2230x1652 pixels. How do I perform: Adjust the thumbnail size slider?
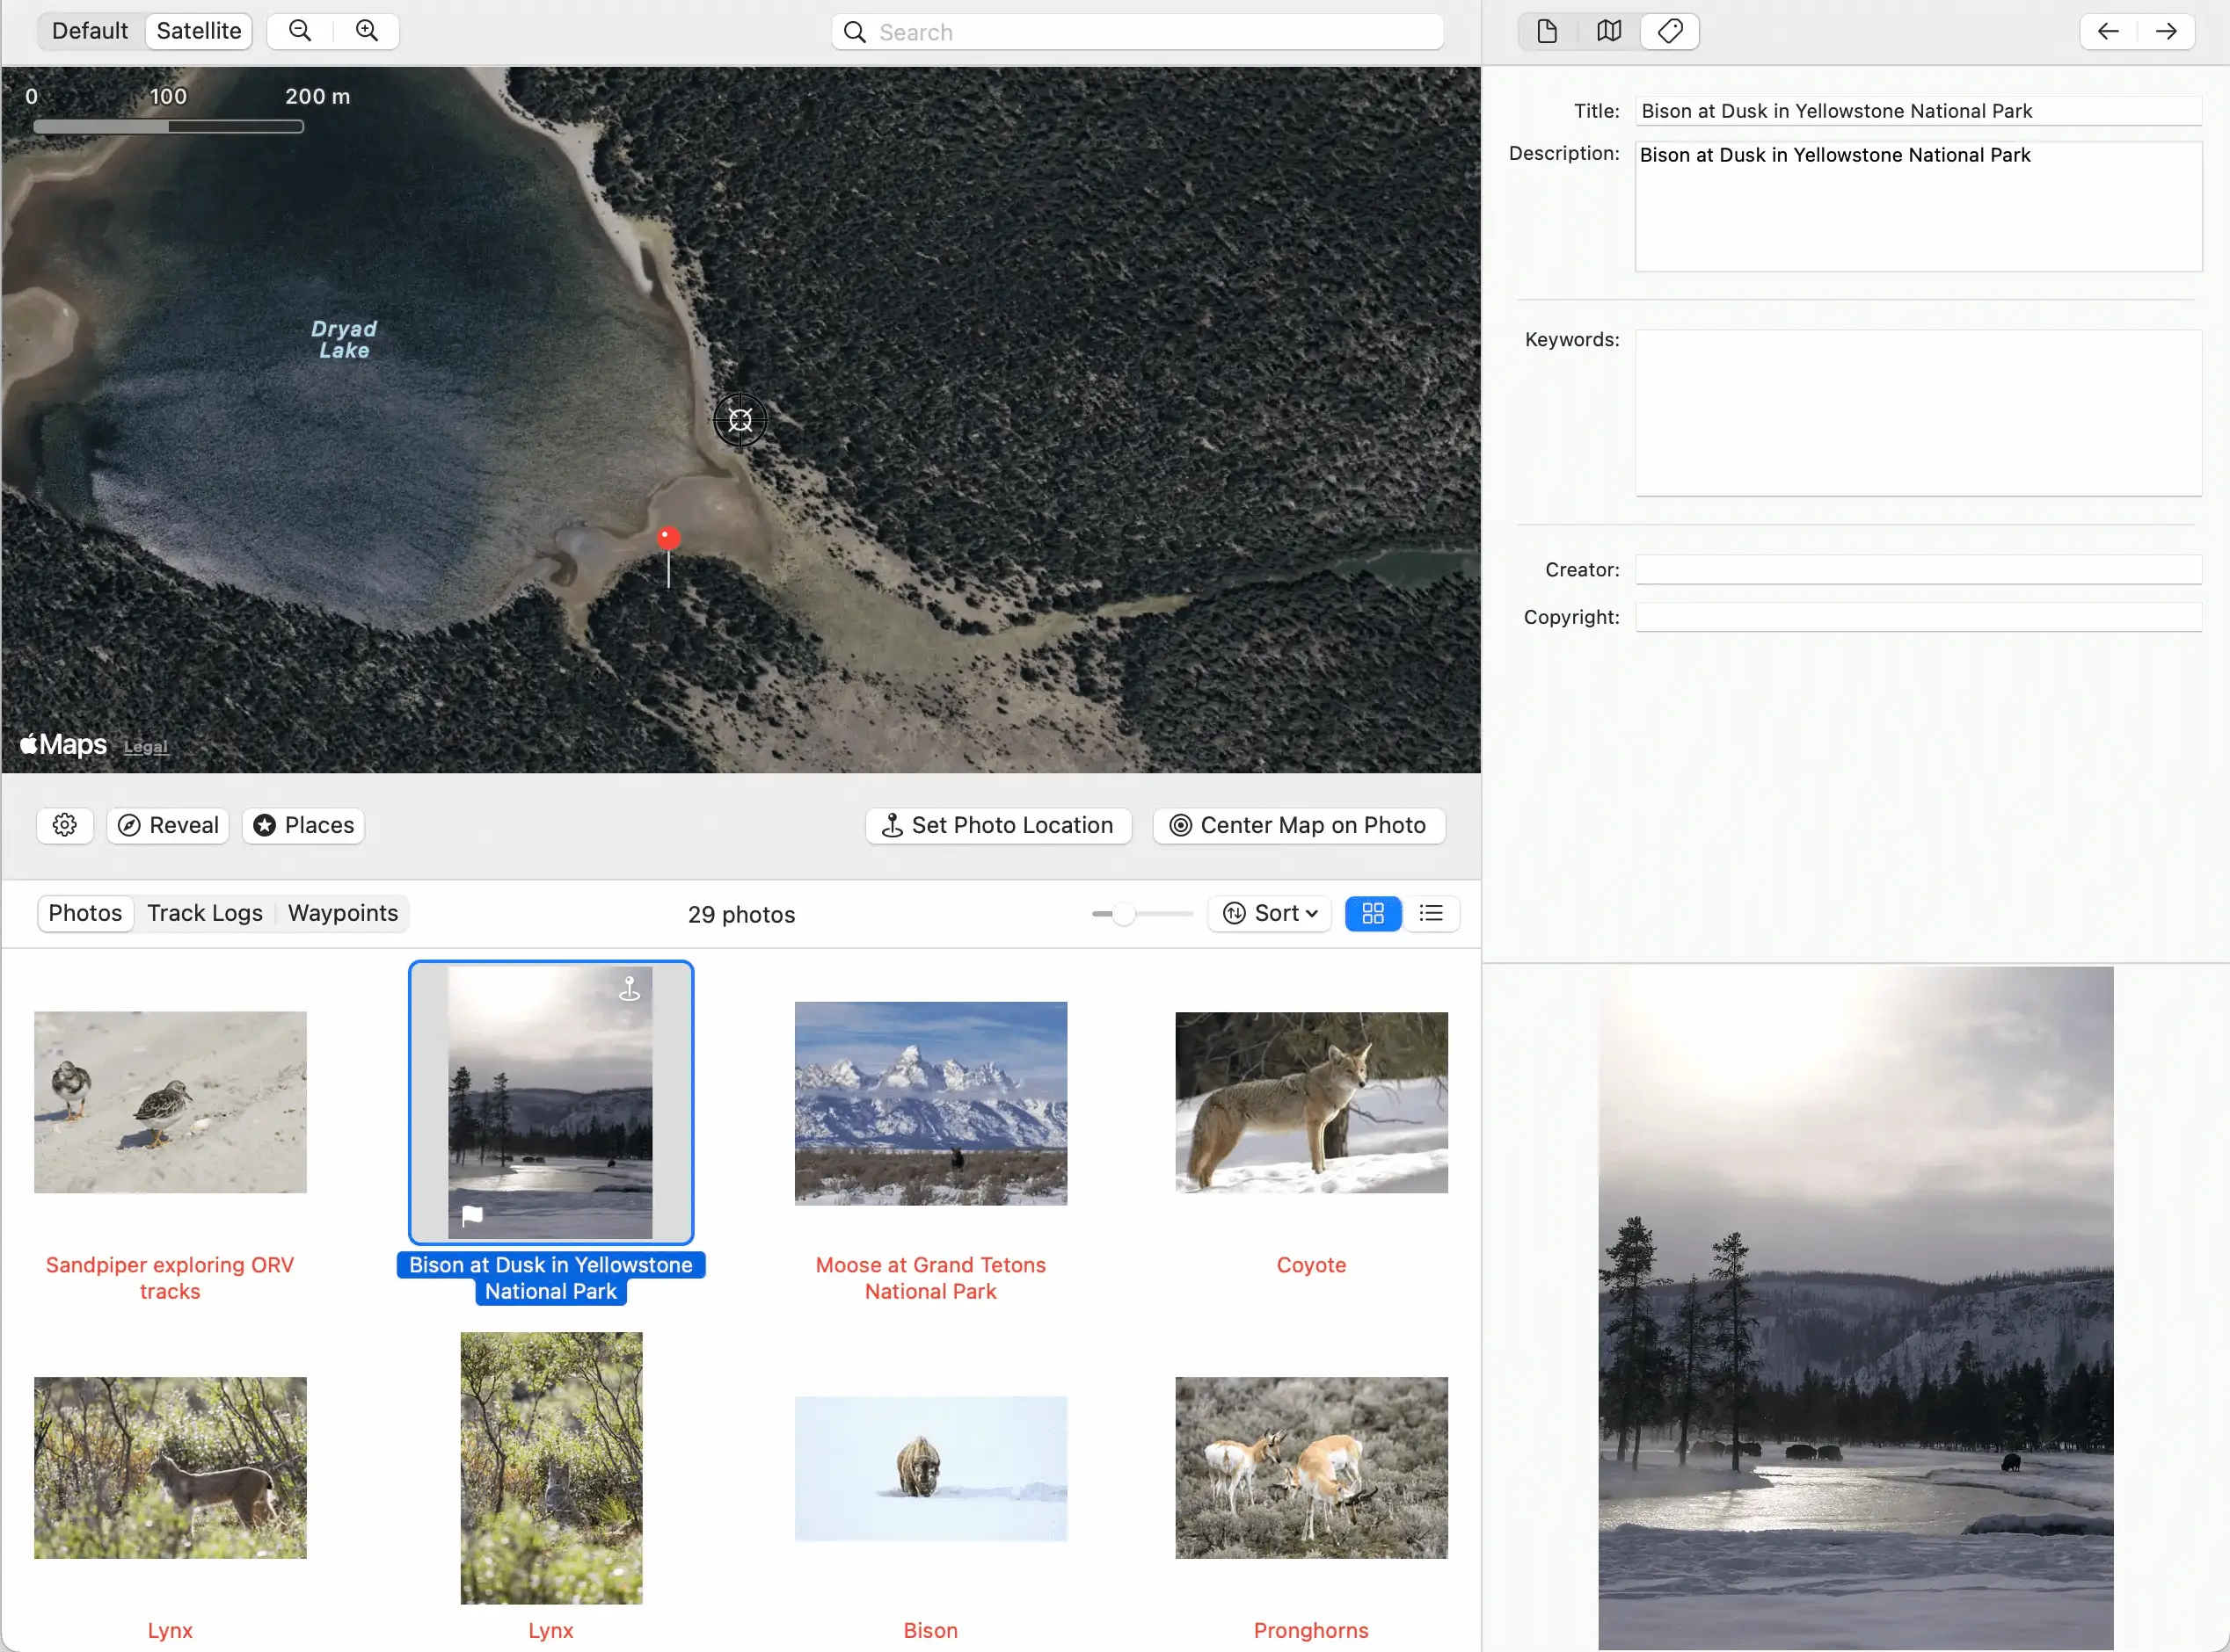(1124, 914)
